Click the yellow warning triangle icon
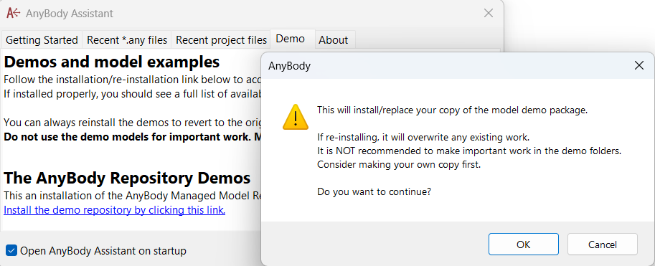 click(296, 117)
